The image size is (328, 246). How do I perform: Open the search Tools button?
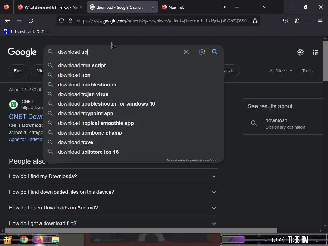(x=307, y=71)
